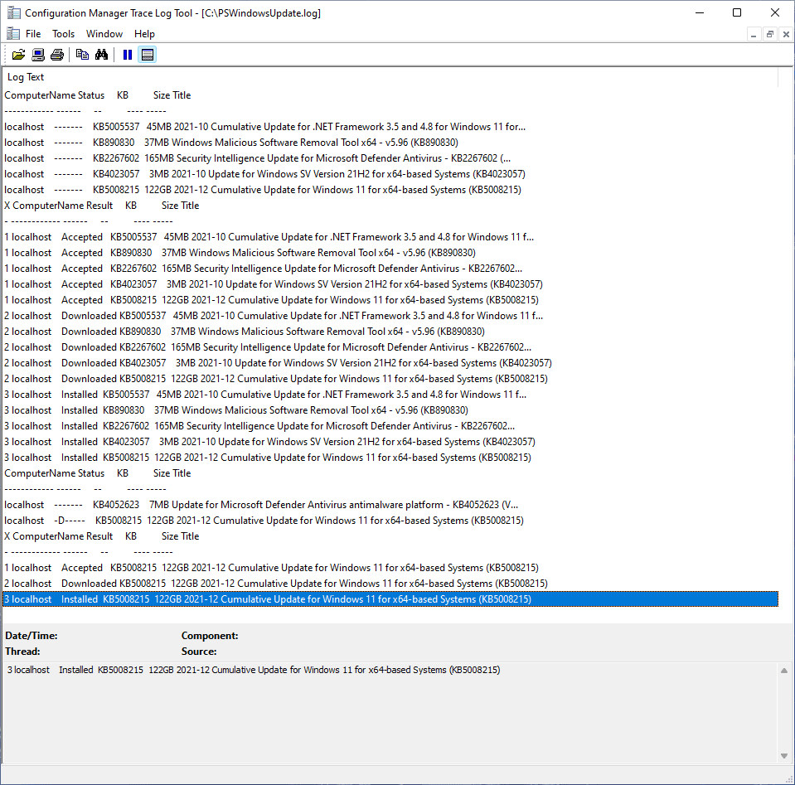
Task: Select first 1 localhost Accepted KB5008215 row
Action: pyautogui.click(x=390, y=300)
